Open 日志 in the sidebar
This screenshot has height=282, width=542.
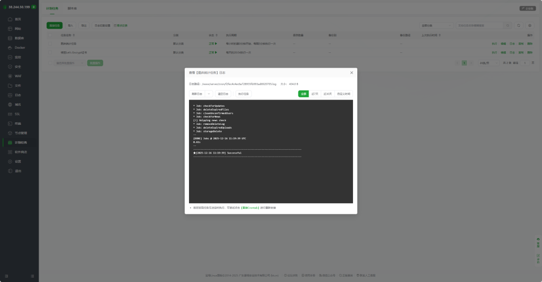(x=17, y=95)
